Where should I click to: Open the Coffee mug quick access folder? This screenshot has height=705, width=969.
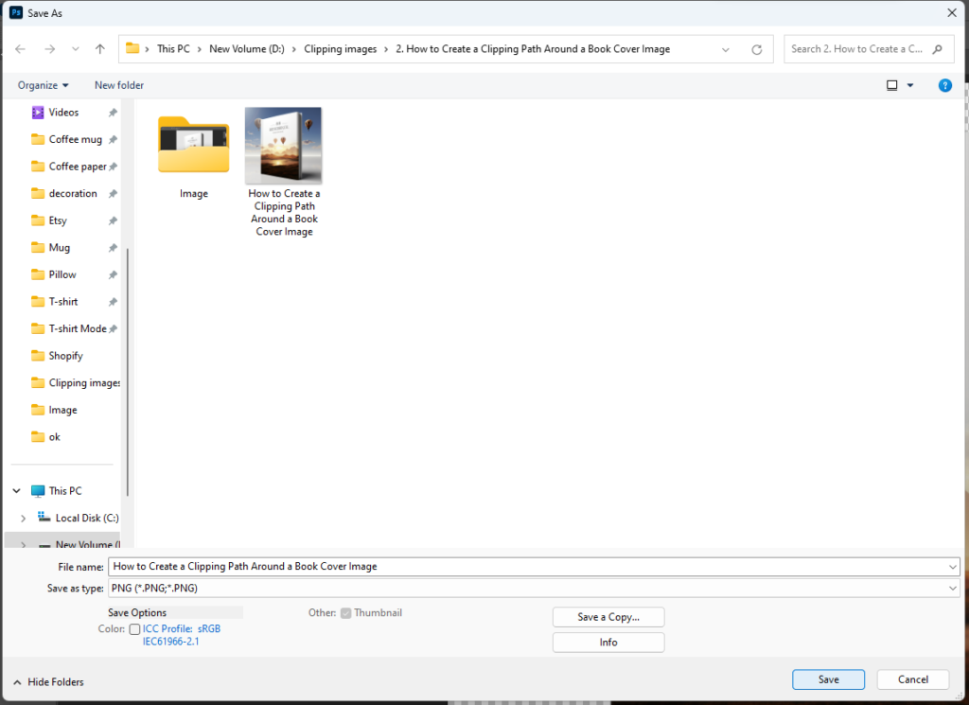[76, 140]
